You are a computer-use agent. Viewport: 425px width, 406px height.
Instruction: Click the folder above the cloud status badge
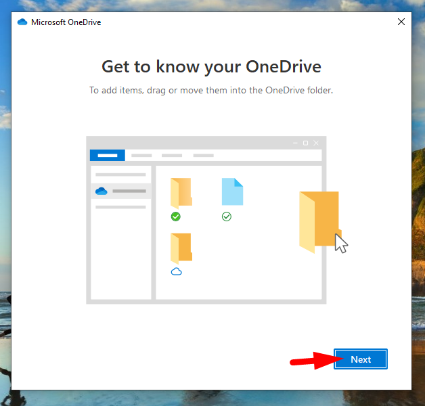[181, 248]
